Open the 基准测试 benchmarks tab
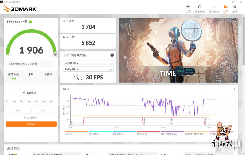 pyautogui.click(x=200, y=9)
